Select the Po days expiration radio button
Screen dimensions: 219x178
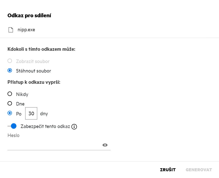[x=10, y=113]
